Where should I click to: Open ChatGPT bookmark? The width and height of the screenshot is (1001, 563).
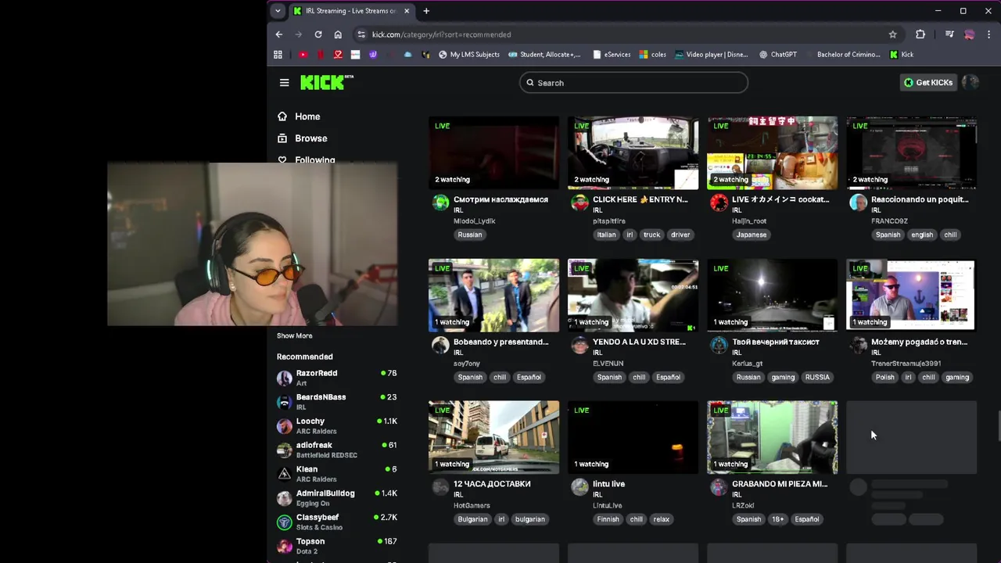(778, 55)
